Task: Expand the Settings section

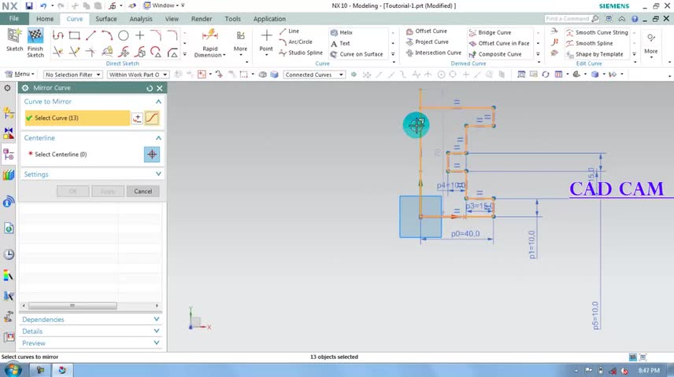Action: click(158, 174)
